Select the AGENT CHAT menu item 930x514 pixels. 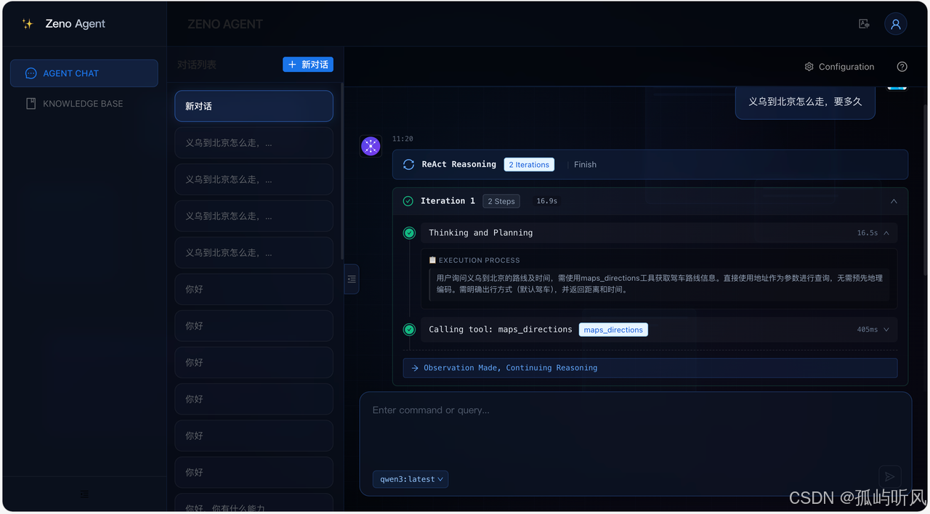tap(84, 73)
